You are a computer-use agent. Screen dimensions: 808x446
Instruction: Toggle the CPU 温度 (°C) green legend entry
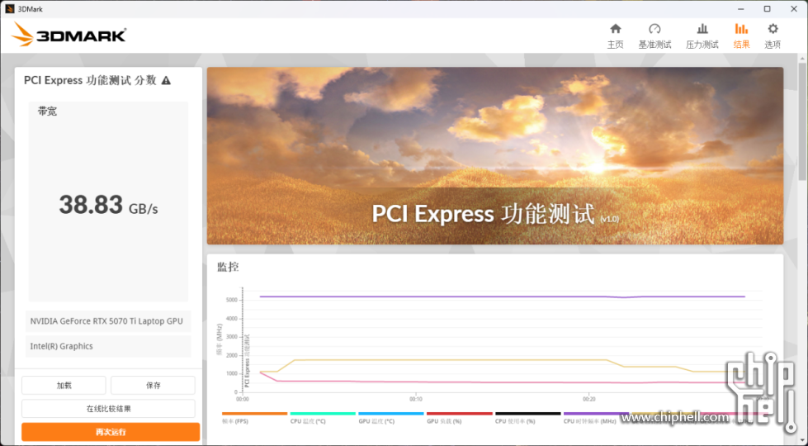tap(323, 418)
